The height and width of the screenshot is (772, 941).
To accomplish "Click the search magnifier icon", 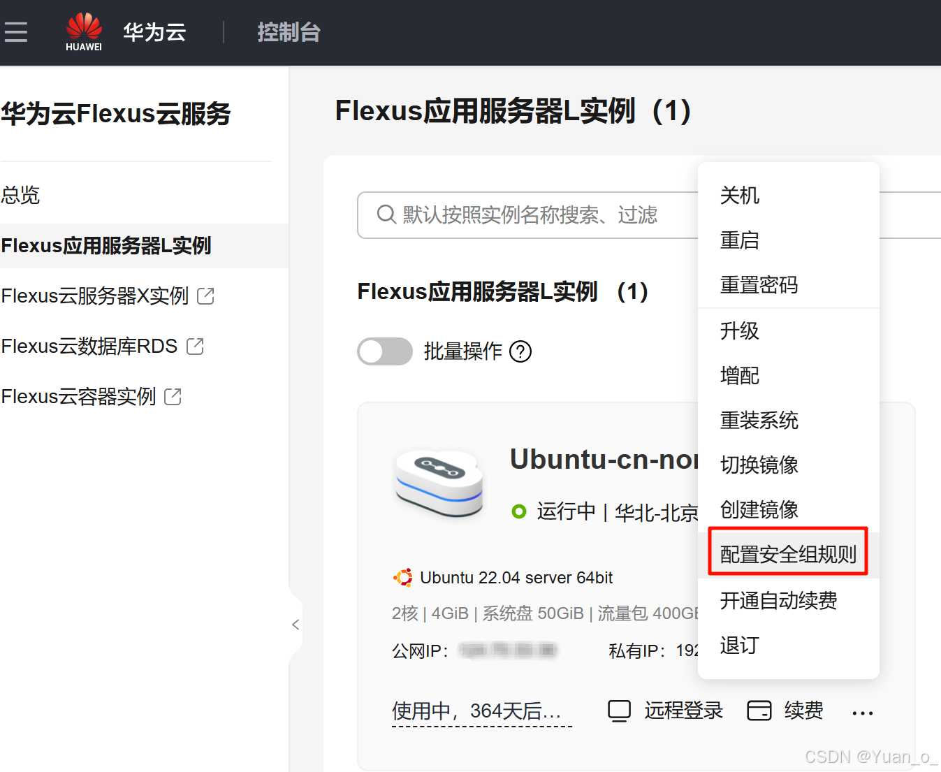I will (x=386, y=214).
